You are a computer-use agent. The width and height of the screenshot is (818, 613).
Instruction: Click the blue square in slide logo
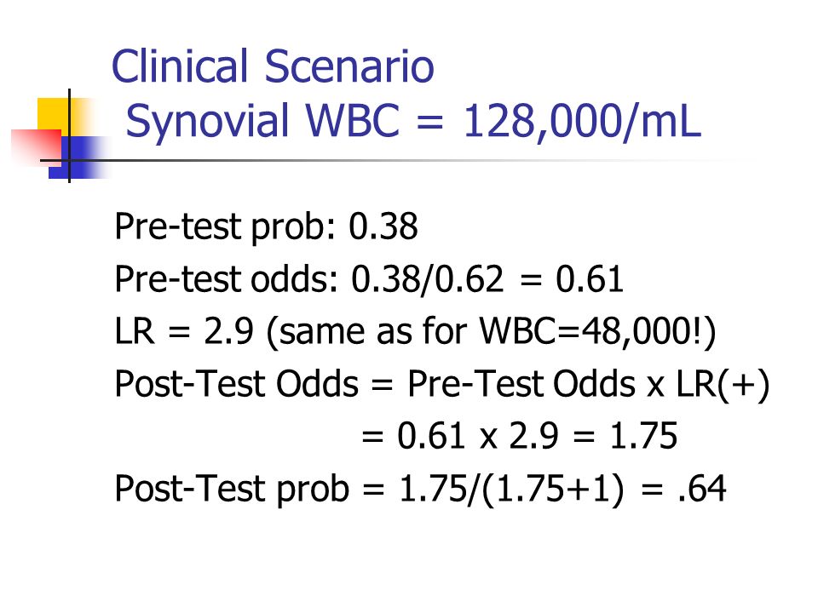[80, 158]
